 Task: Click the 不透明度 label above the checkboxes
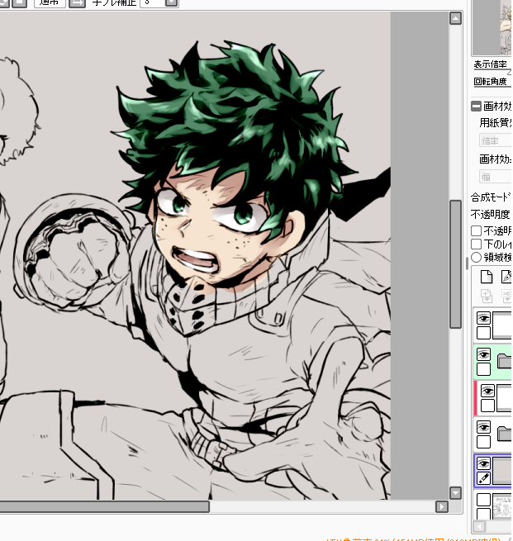[490, 214]
